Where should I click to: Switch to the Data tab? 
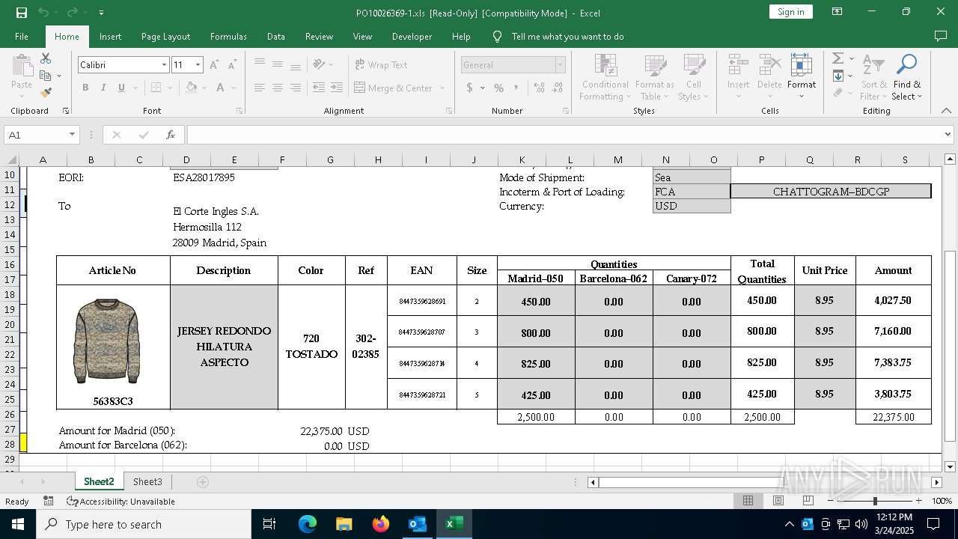coord(276,37)
